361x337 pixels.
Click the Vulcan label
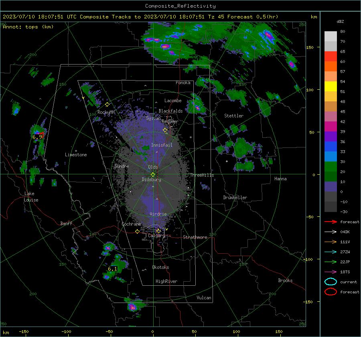click(x=204, y=298)
